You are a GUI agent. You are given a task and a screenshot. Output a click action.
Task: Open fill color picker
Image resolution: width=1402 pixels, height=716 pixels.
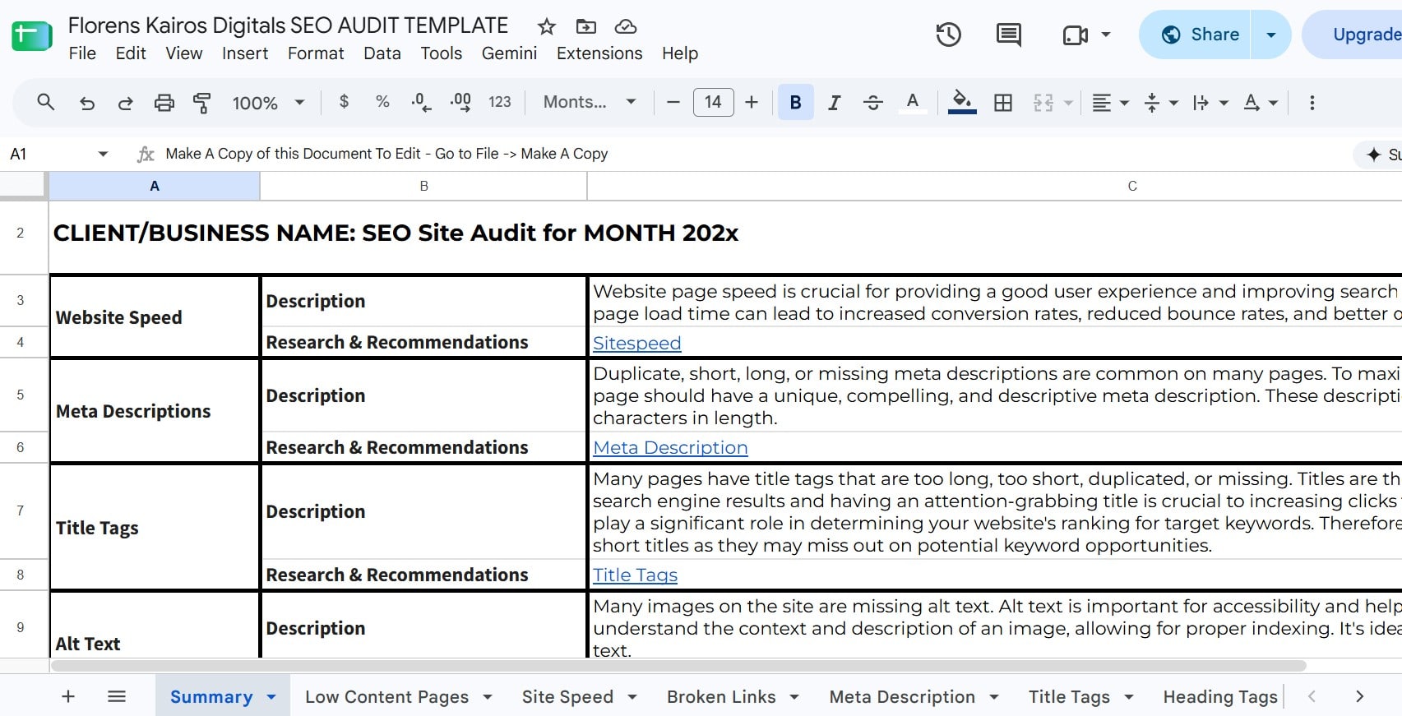(x=962, y=103)
